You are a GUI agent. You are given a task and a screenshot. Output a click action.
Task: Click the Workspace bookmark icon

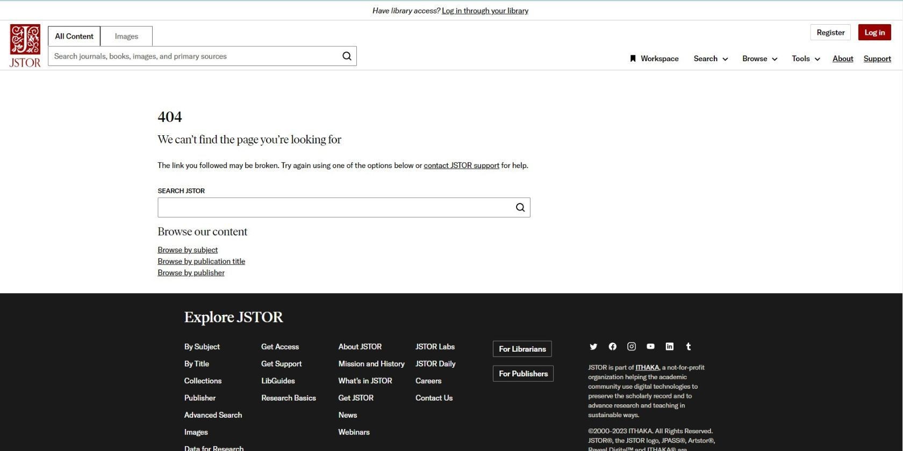click(x=633, y=59)
